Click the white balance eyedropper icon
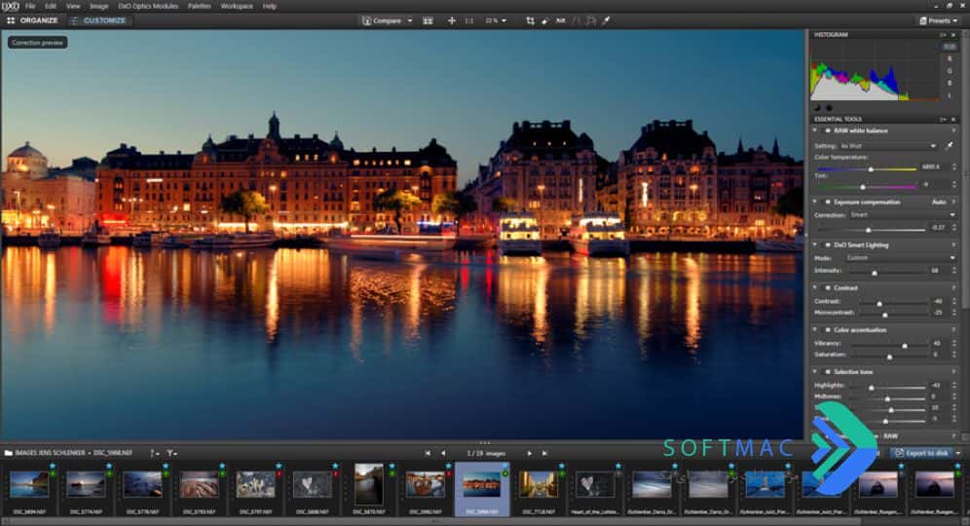 [x=949, y=146]
